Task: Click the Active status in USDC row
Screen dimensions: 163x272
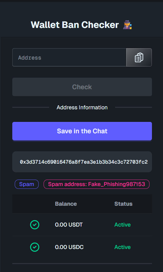Action: coord(122,247)
